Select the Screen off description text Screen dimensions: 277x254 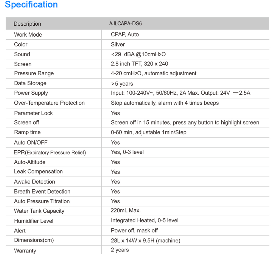pos(185,122)
